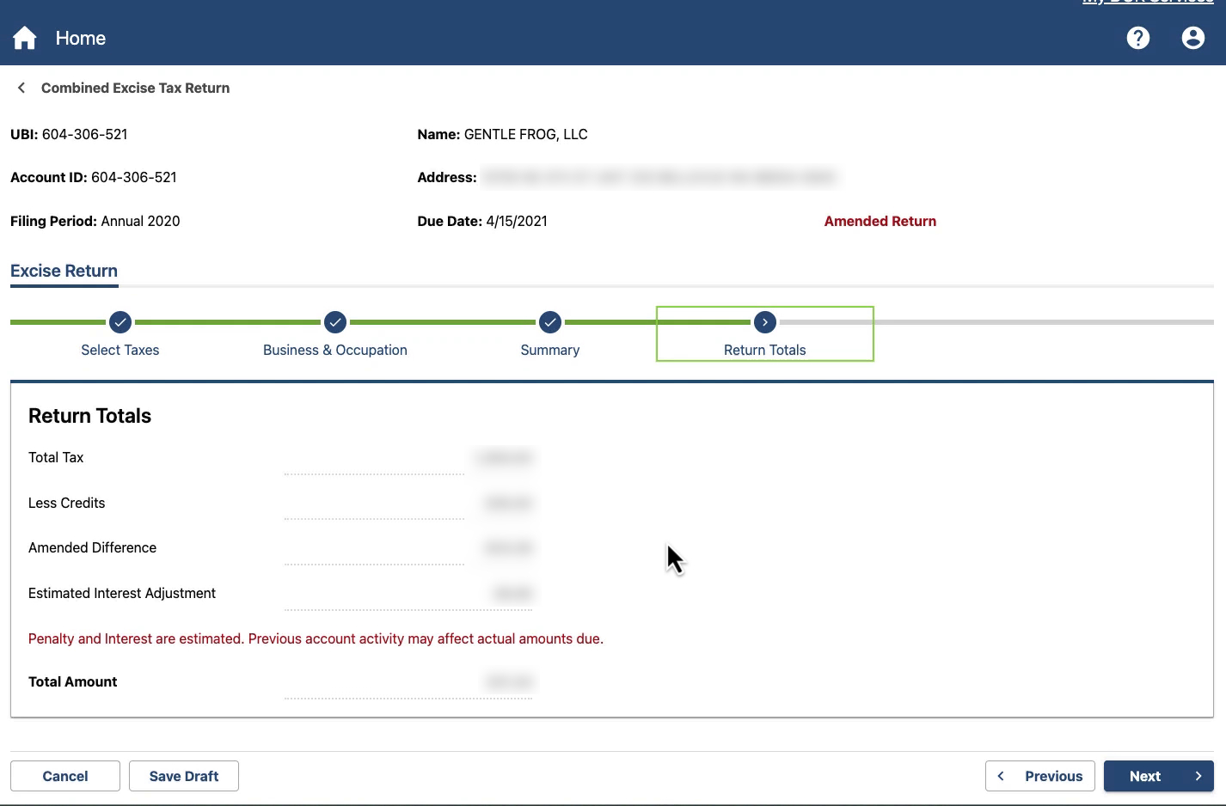The height and width of the screenshot is (806, 1226).
Task: Click the Filing Period Annual 2020 text
Action: (95, 221)
